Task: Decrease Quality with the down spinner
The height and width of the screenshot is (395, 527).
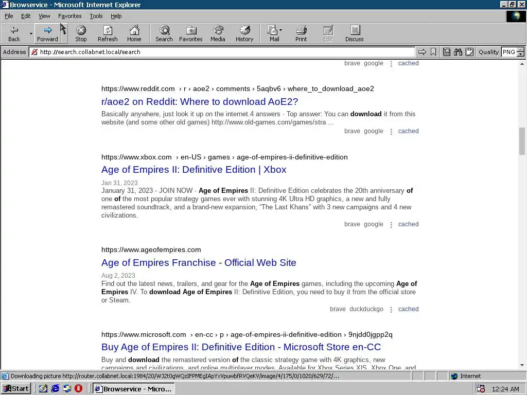Action: [x=520, y=54]
